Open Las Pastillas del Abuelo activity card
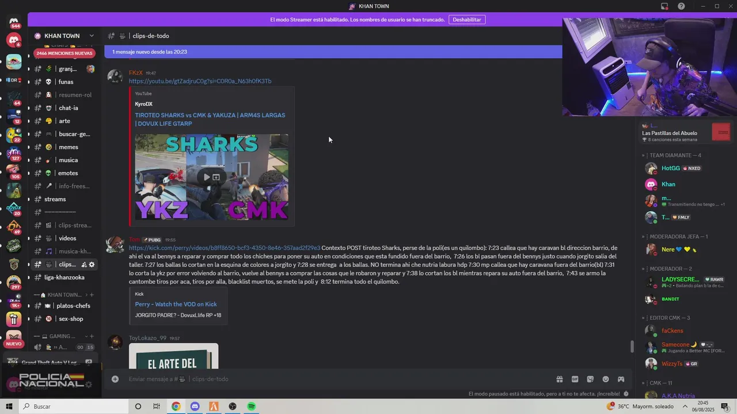737x414 pixels. (x=686, y=132)
